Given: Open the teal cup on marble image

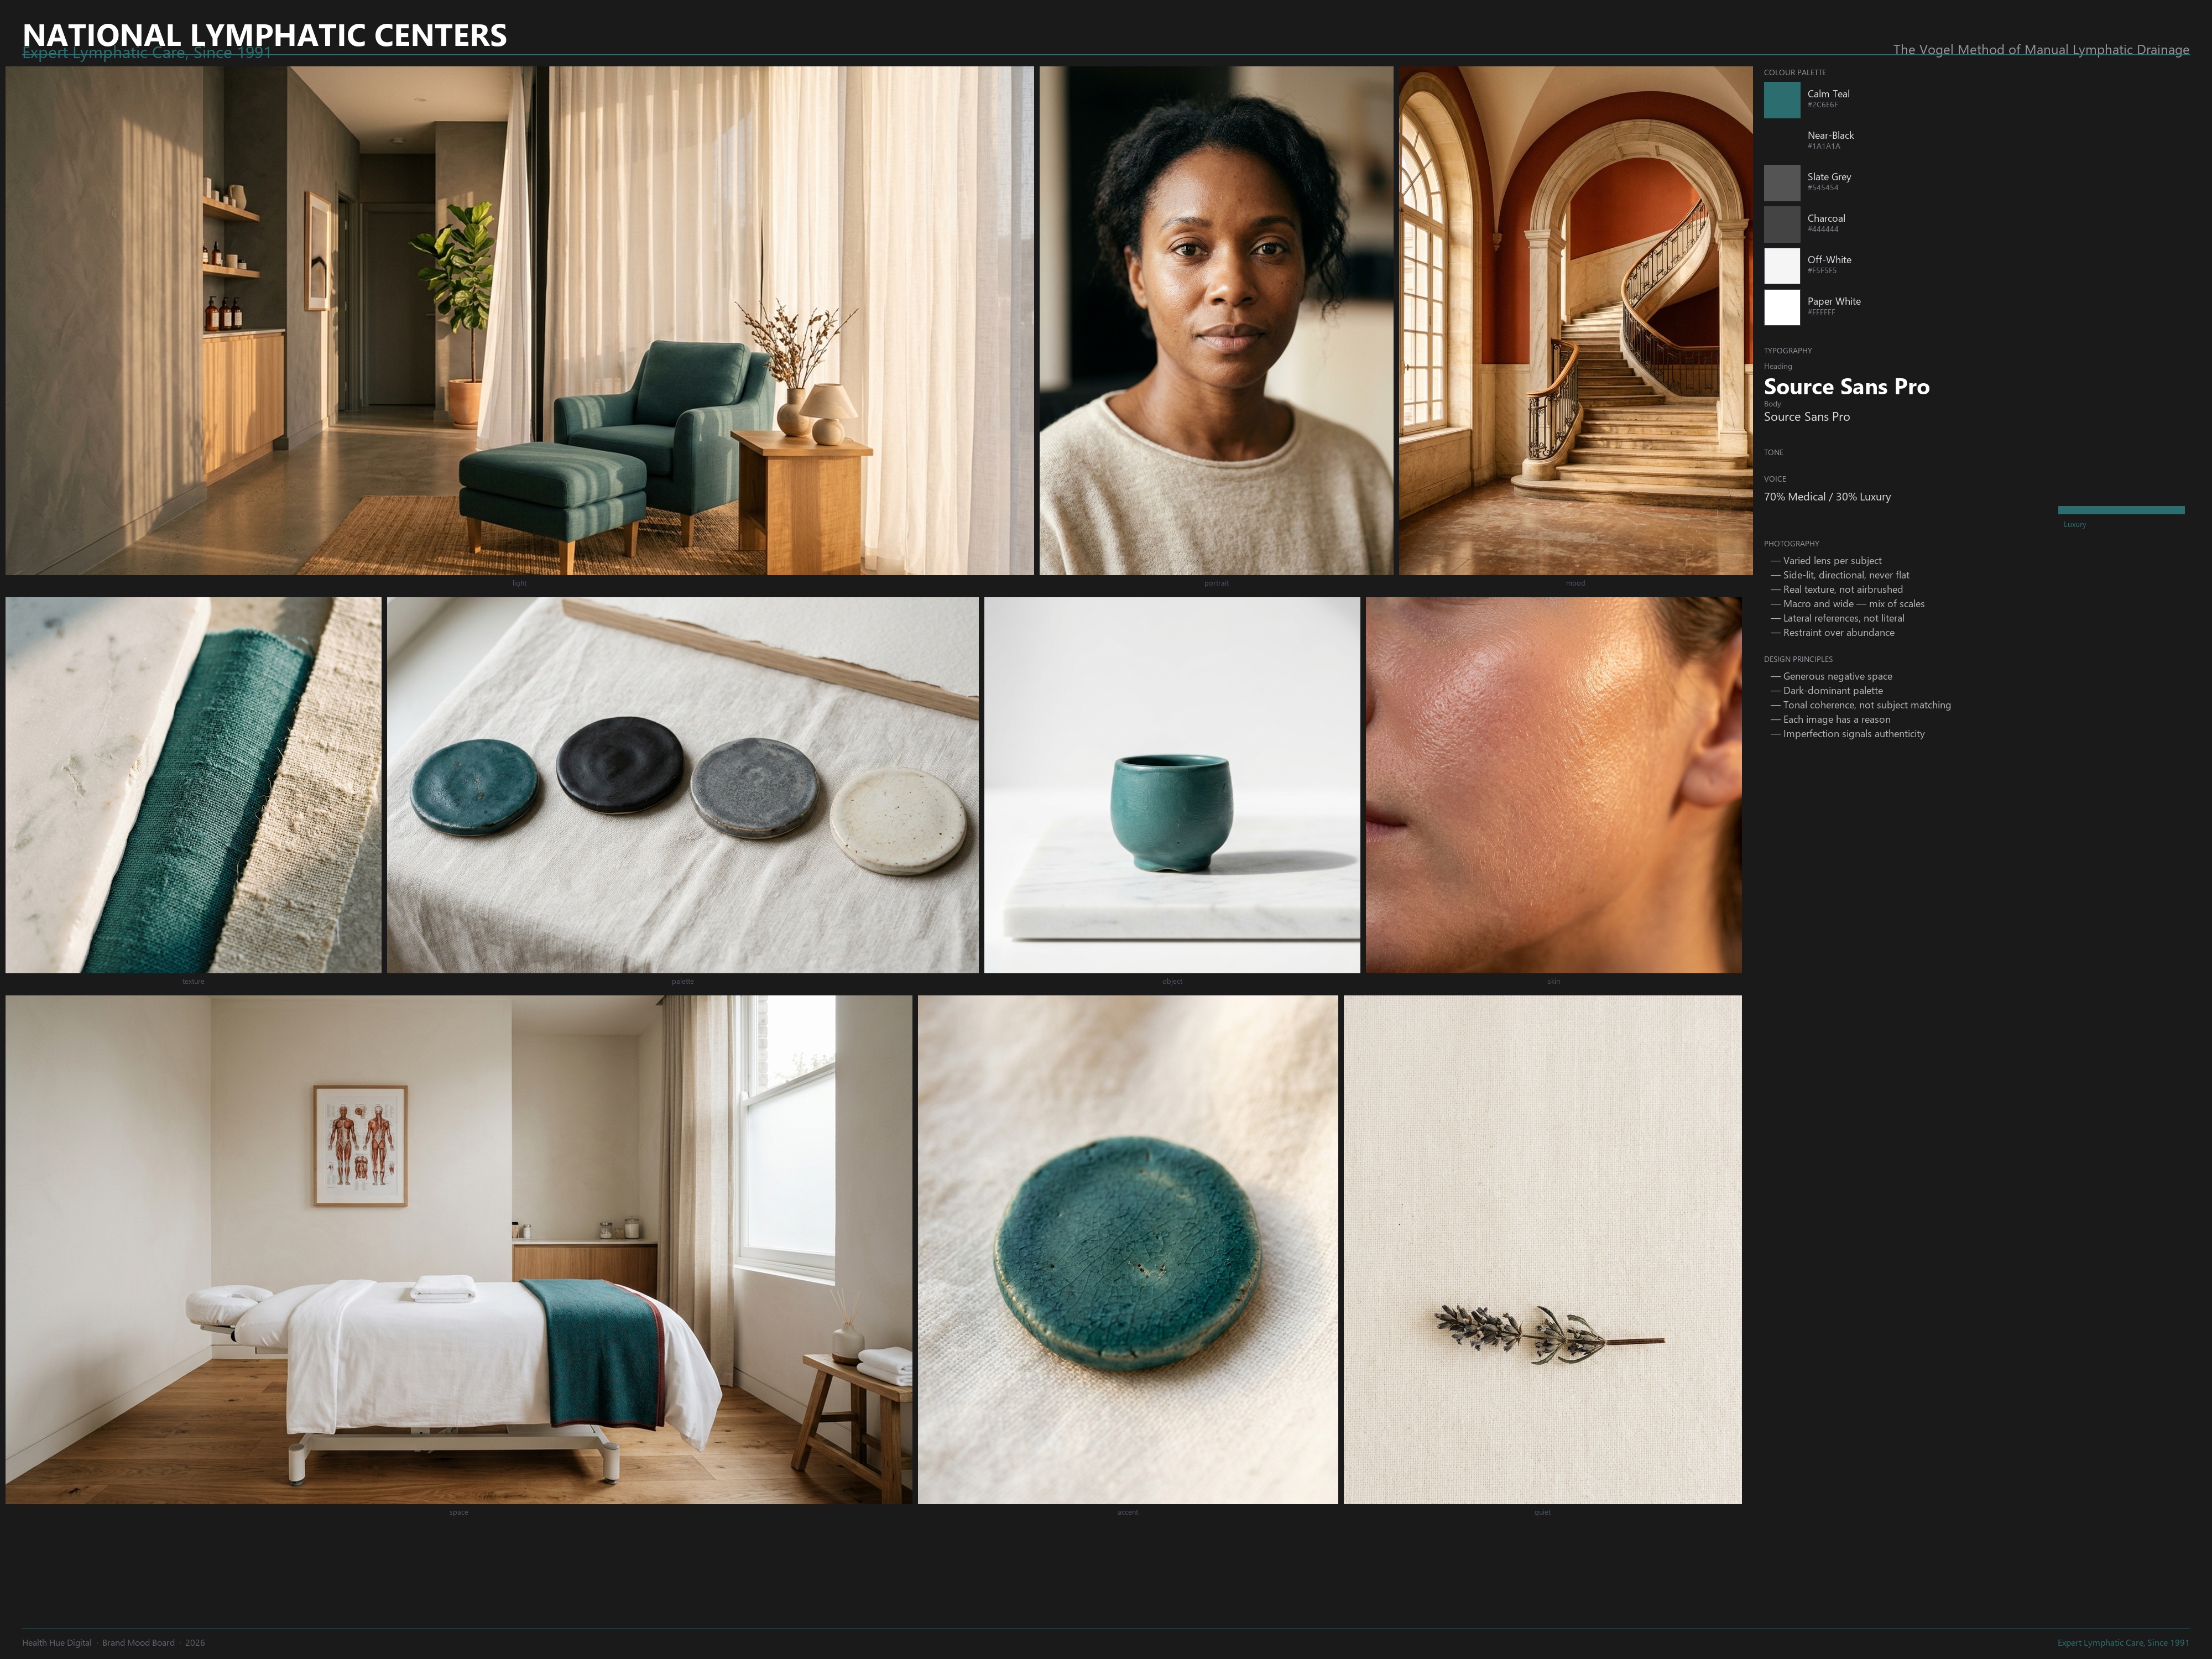Looking at the screenshot, I should tap(1172, 785).
